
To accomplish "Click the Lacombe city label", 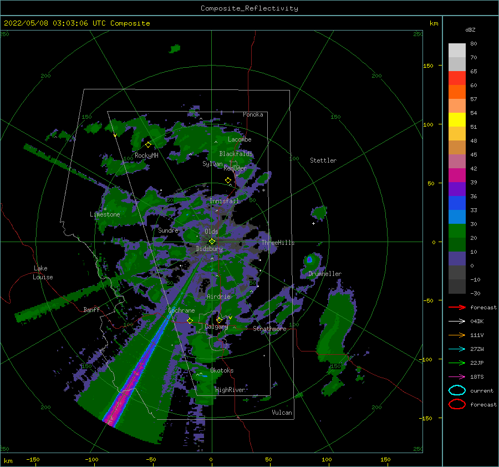I will pyautogui.click(x=240, y=139).
